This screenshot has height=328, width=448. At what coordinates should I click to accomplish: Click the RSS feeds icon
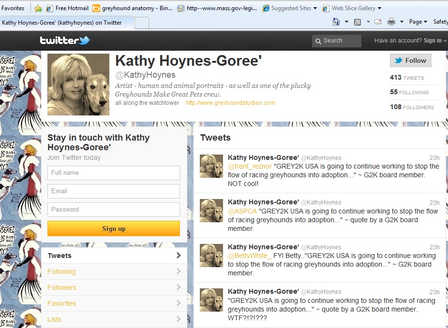coord(358,22)
